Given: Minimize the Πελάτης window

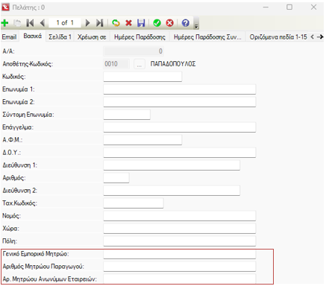Looking at the screenshot, I should [266, 7].
